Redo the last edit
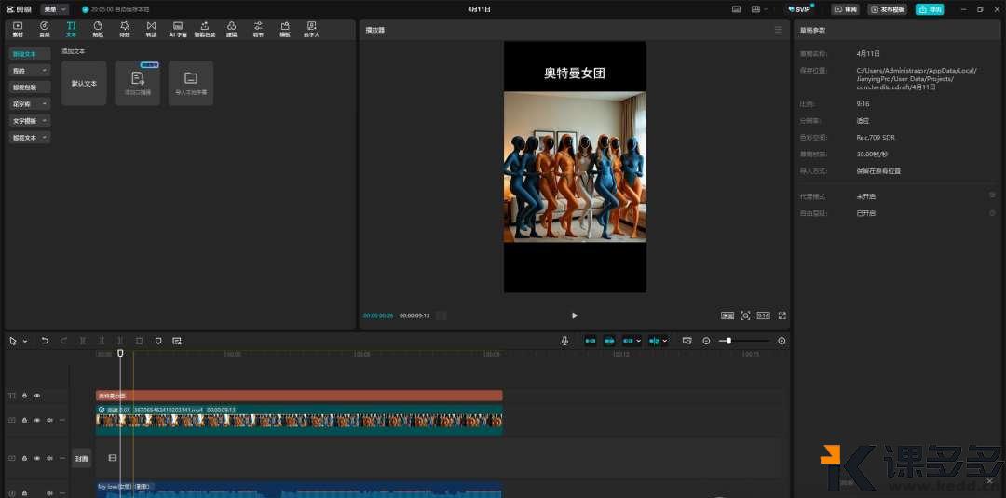This screenshot has height=498, width=1006. point(63,341)
